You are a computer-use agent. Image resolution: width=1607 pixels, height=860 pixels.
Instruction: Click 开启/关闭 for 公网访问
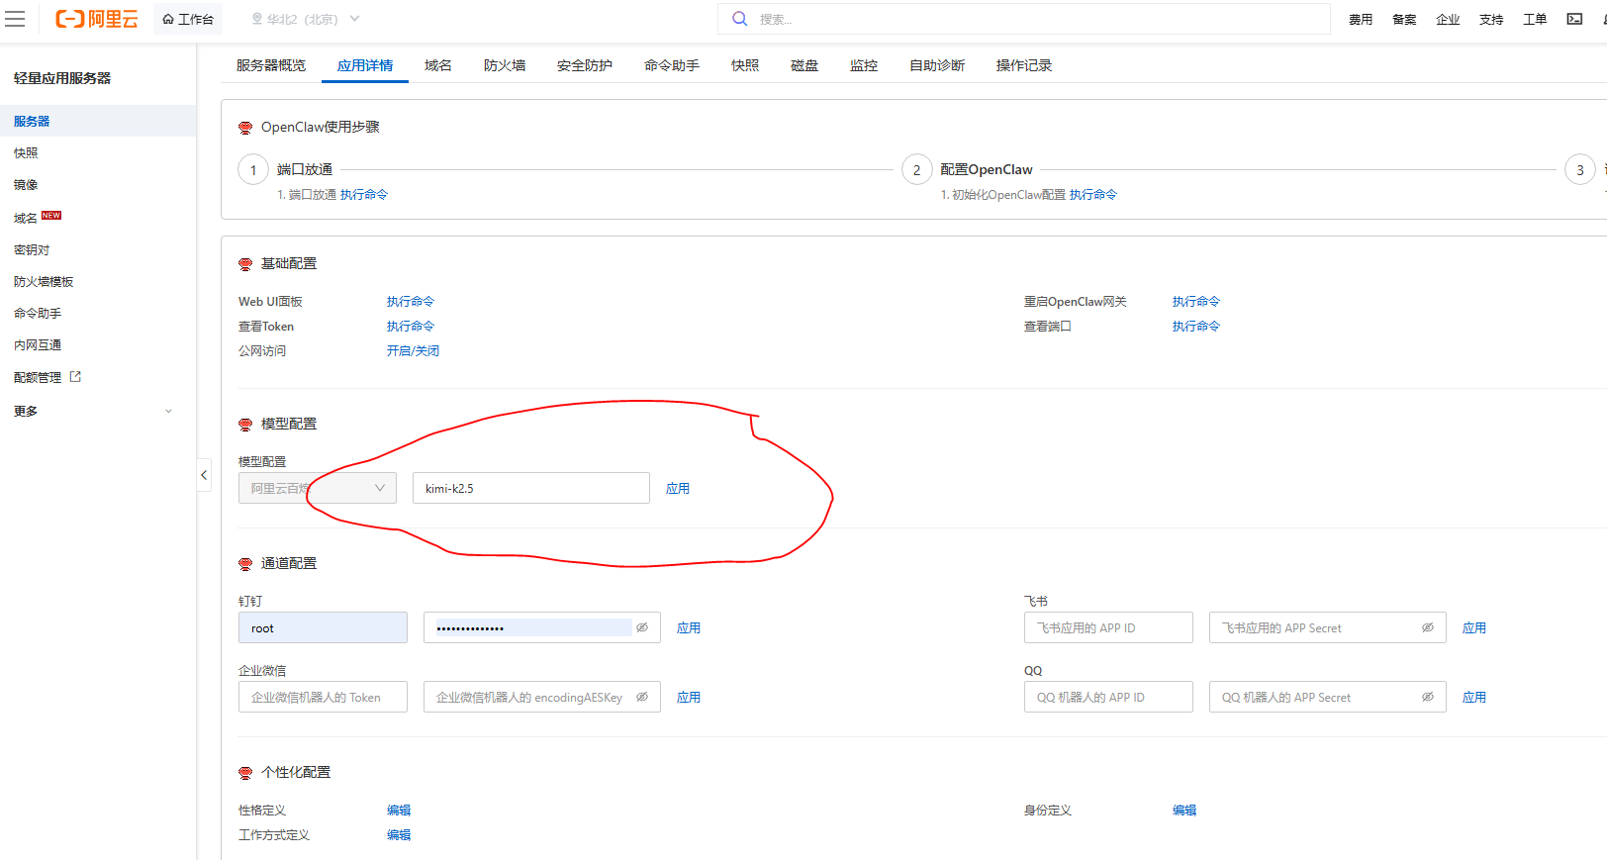tap(413, 351)
